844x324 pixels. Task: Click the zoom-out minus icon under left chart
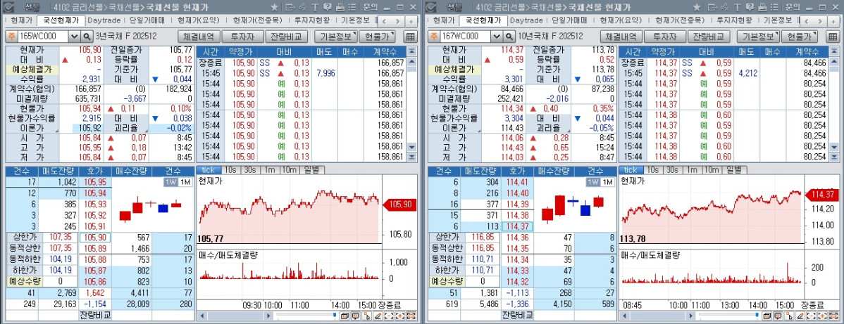point(389,316)
